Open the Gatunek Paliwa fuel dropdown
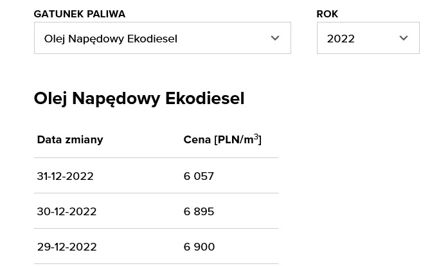Image resolution: width=439 pixels, height=266 pixels. pyautogui.click(x=162, y=39)
